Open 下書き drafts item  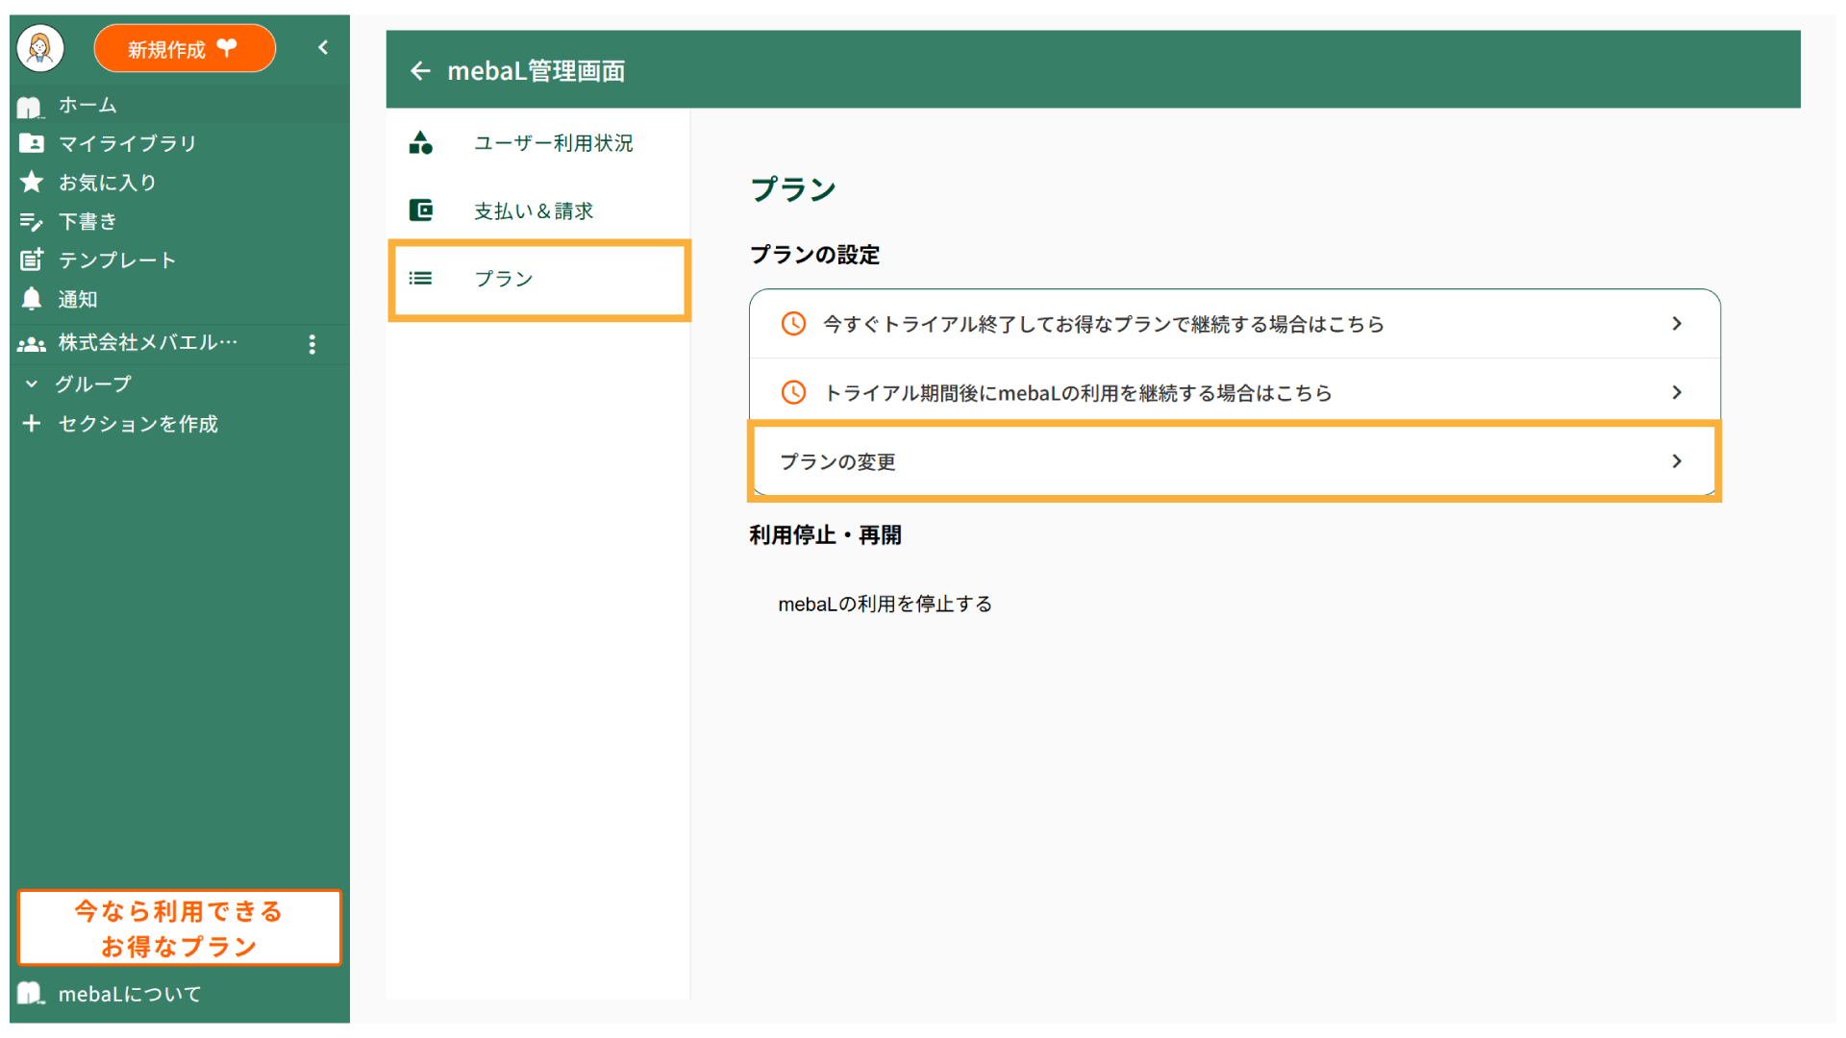(x=87, y=222)
